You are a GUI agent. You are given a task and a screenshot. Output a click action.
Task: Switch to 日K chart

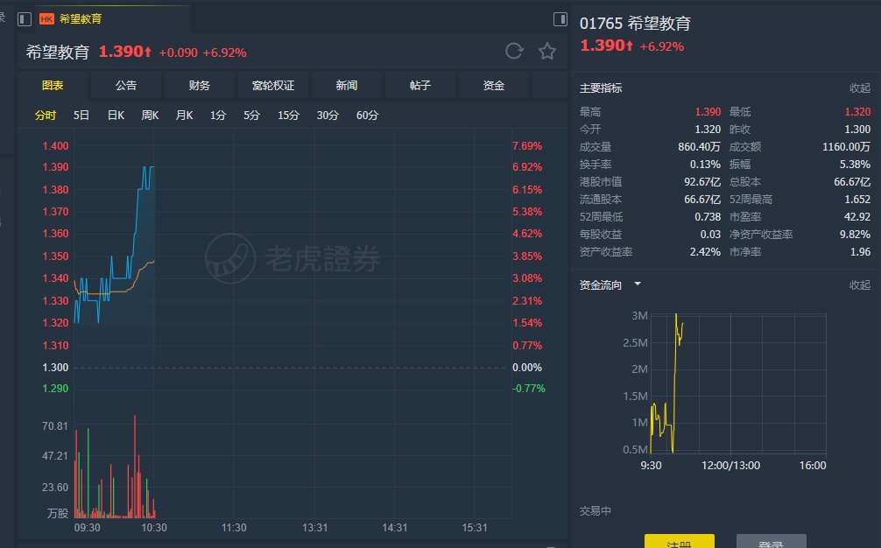coord(116,115)
